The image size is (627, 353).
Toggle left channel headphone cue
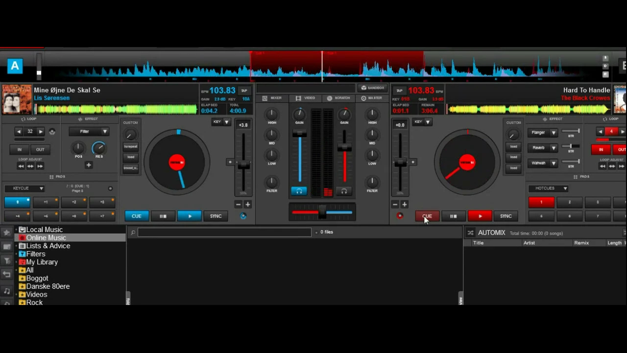click(x=299, y=191)
